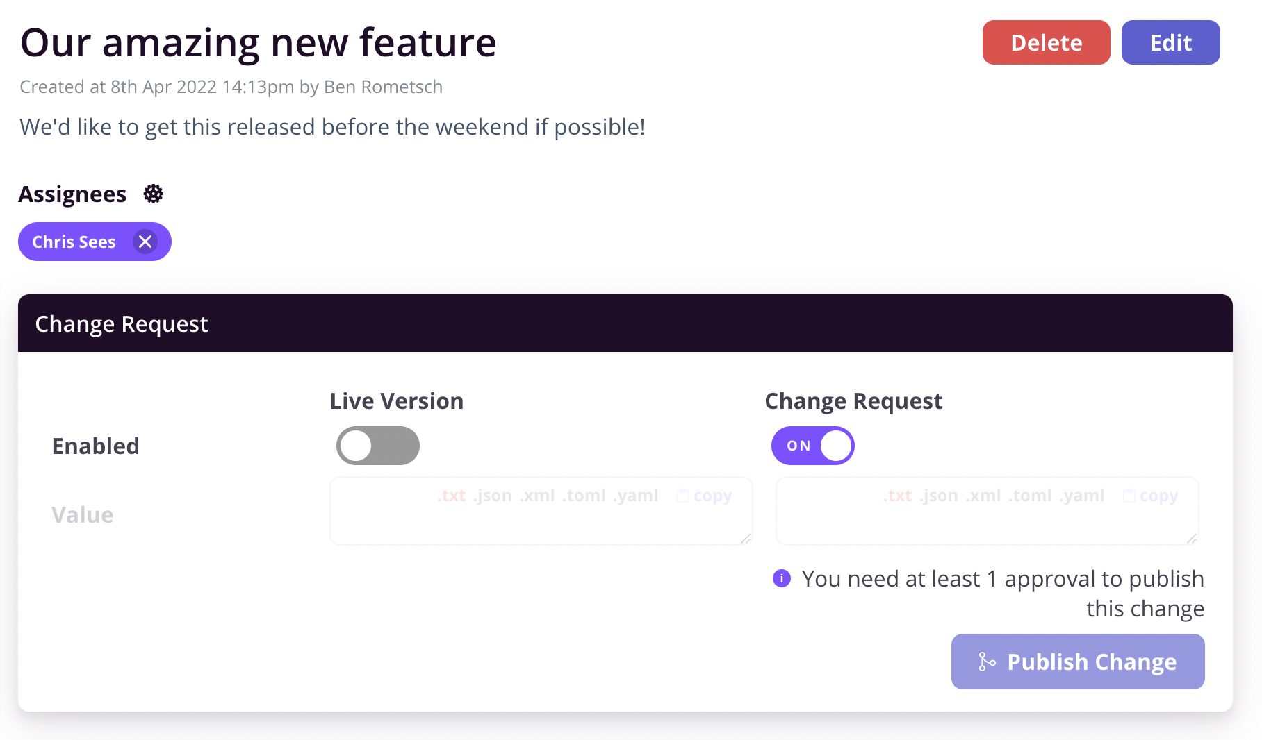Click the info icon beside approval notice

click(x=782, y=578)
